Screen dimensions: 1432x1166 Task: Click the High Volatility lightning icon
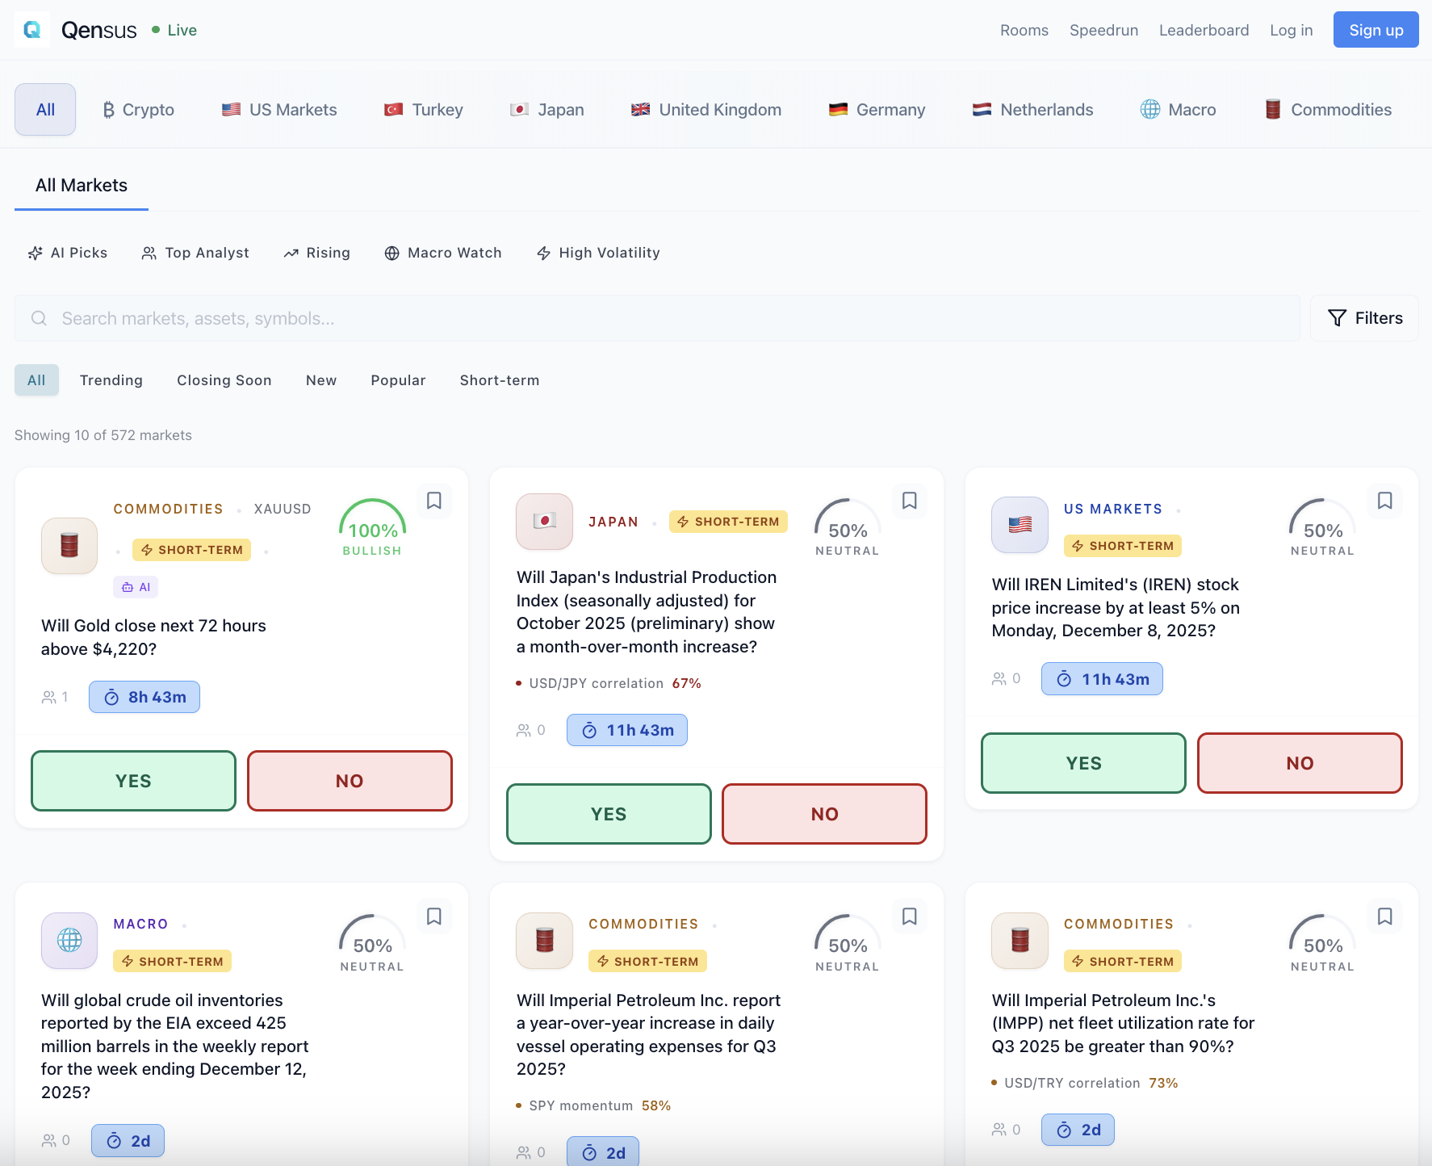(x=544, y=253)
